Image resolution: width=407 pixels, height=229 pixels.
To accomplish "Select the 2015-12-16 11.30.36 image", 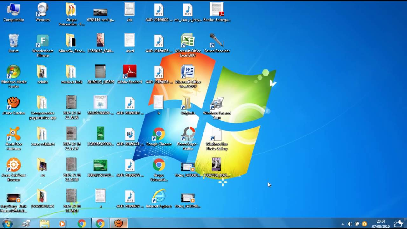I will (72, 108).
